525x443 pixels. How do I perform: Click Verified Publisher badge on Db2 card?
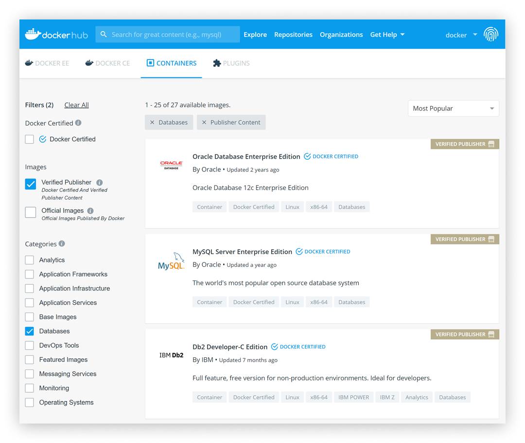[465, 334]
